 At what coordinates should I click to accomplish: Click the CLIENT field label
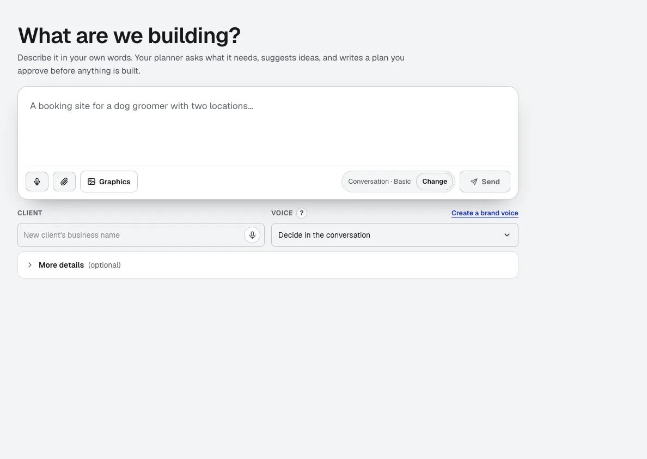(x=30, y=213)
